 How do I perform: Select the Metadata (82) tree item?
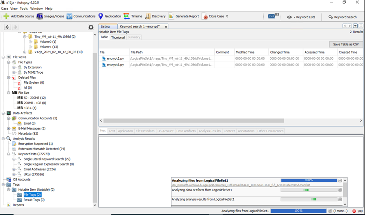[x=28, y=134]
